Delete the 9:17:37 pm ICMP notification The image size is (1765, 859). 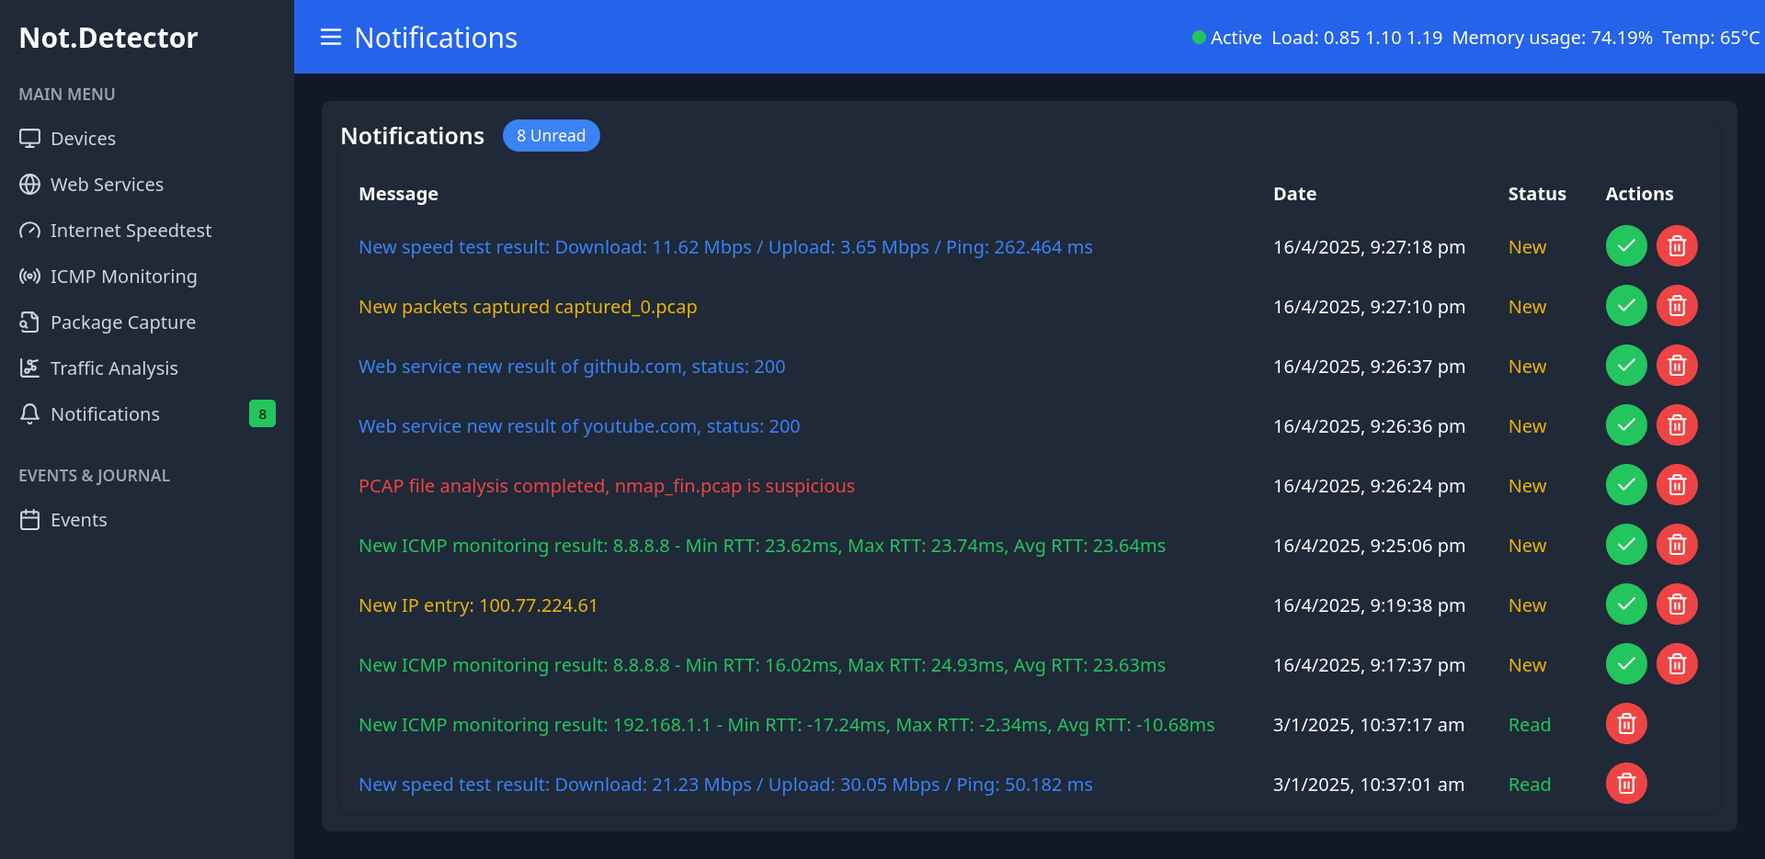[1677, 664]
